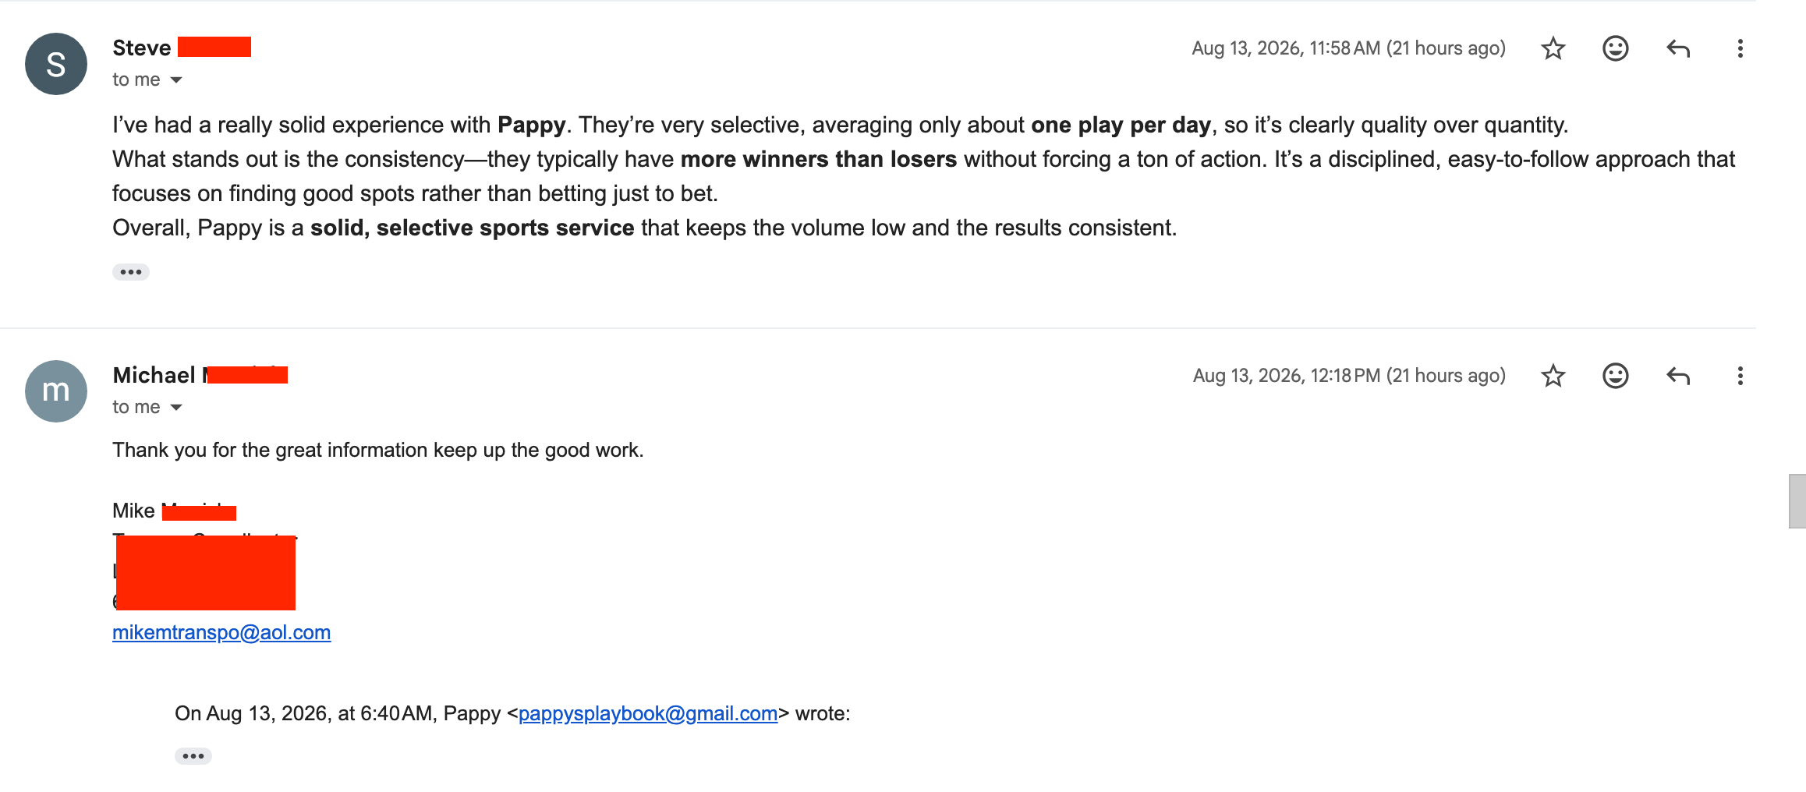Click the Aug 13 12:18 PM timestamp

tap(1349, 376)
